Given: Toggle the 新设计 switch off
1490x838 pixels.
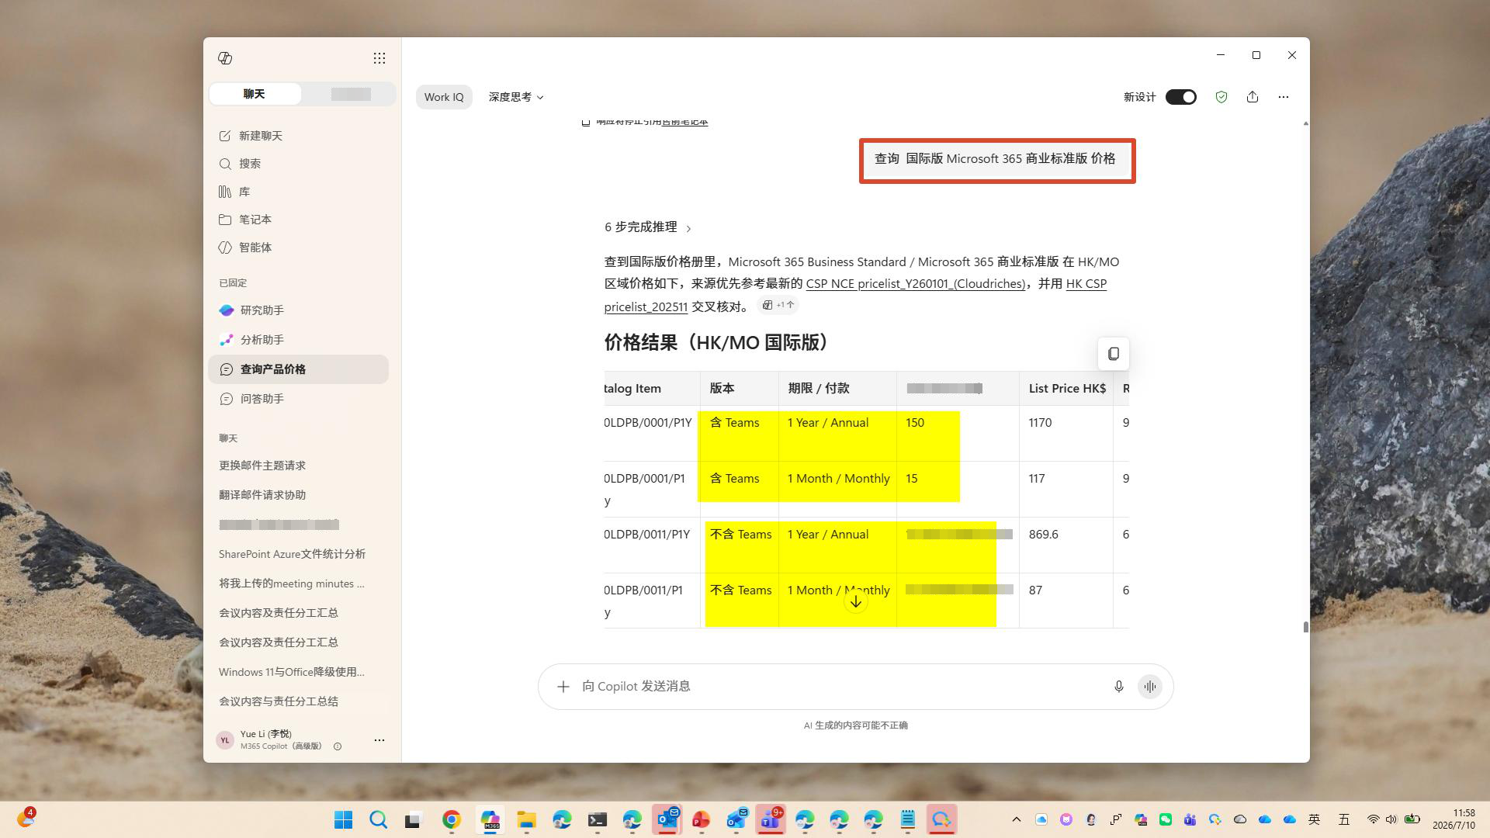Looking at the screenshot, I should (x=1181, y=97).
